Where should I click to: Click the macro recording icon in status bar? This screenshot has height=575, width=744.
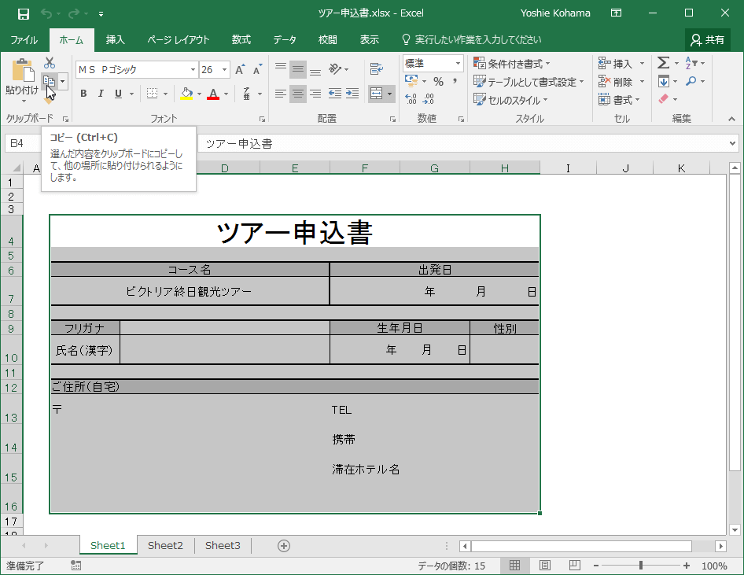(x=76, y=566)
